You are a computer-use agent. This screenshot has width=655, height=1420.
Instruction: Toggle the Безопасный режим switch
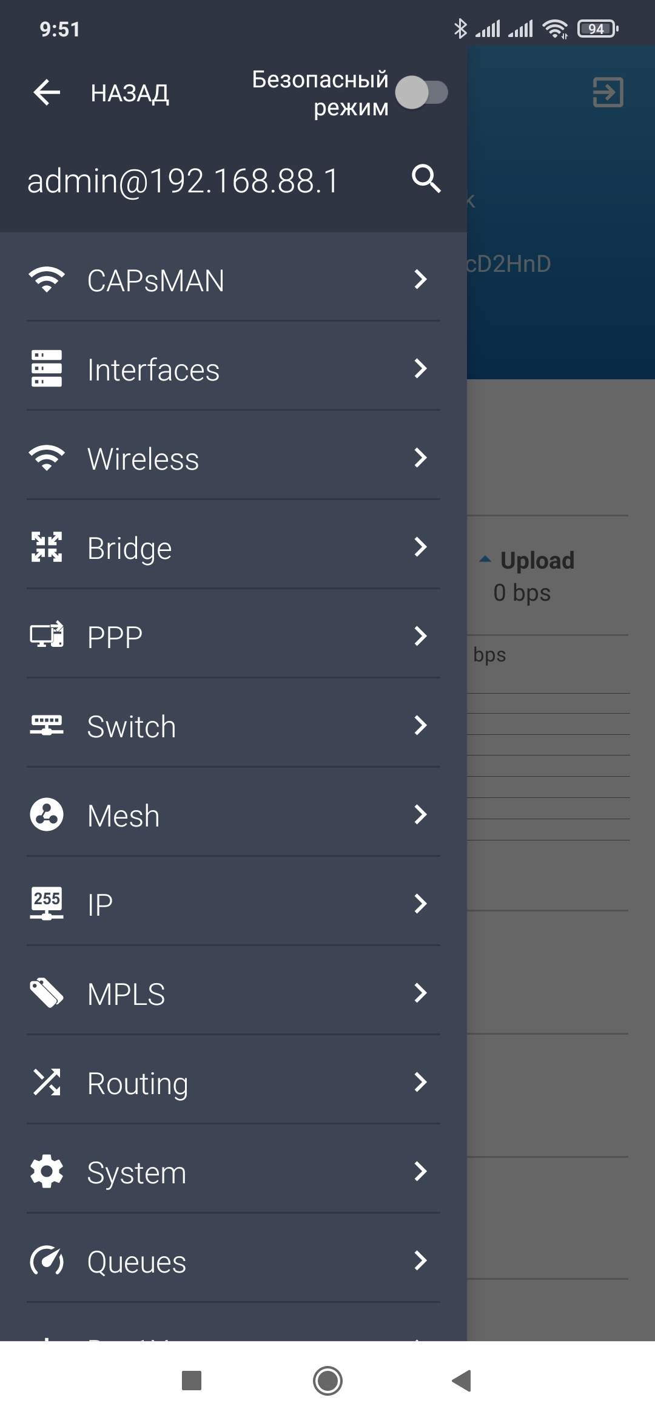422,93
